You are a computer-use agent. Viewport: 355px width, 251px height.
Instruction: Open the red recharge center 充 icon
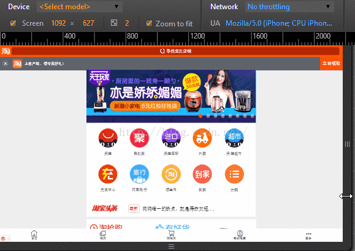108,174
